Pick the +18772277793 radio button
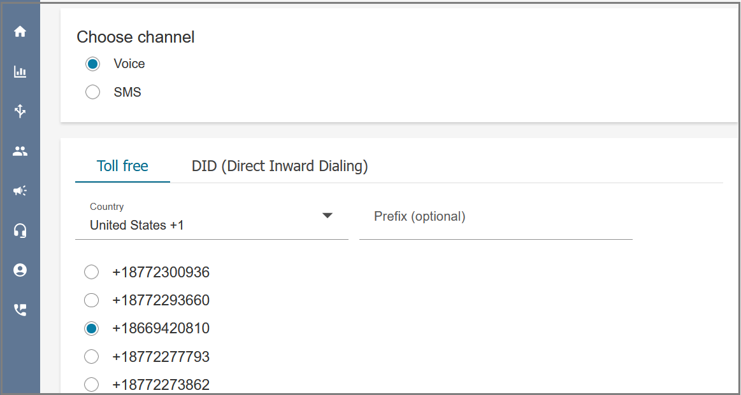Image resolution: width=741 pixels, height=395 pixels. pyautogui.click(x=91, y=357)
